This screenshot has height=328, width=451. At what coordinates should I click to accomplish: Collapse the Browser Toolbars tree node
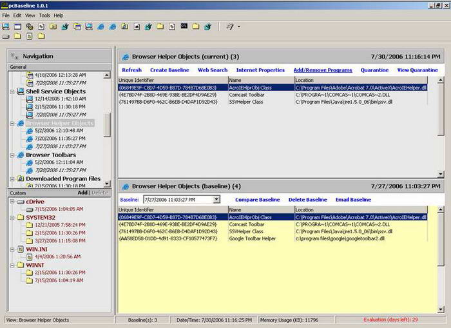click(12, 155)
